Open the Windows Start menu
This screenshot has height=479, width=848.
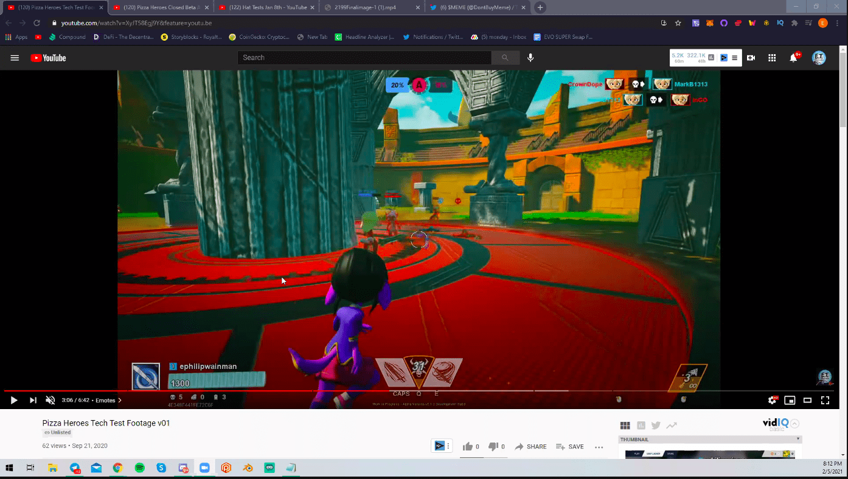click(9, 468)
